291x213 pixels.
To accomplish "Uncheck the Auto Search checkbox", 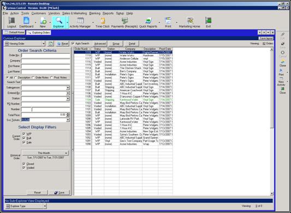I will tap(73, 43).
